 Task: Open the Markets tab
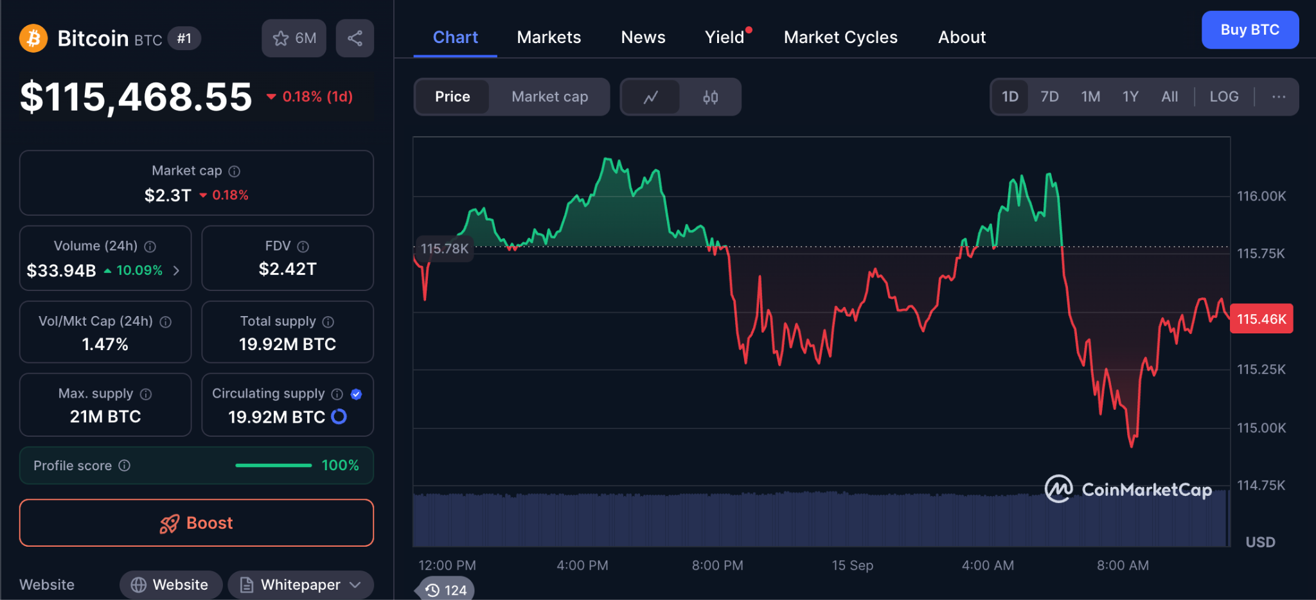[x=549, y=37]
